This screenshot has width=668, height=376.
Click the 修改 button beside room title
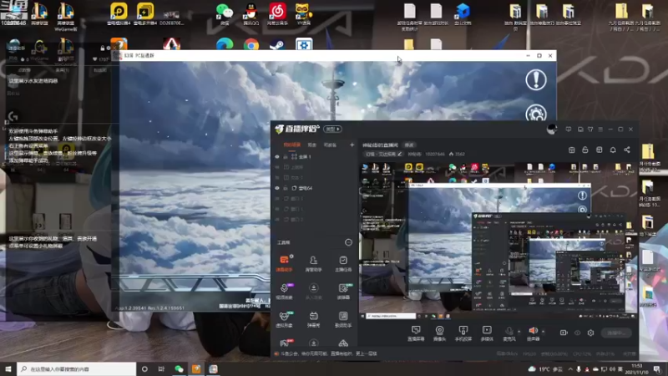tap(409, 145)
